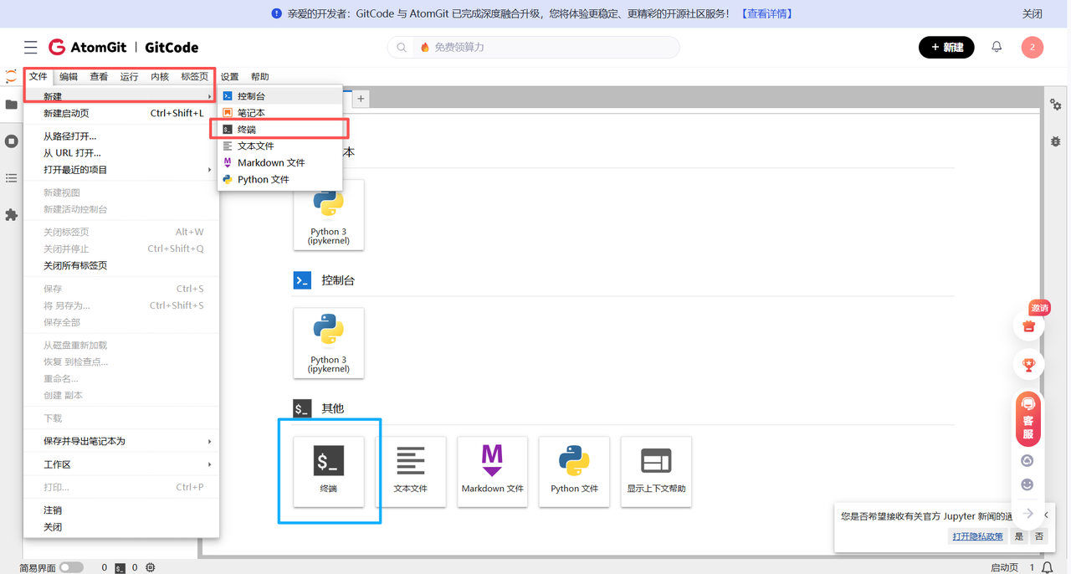Screen dimensions: 1071x574
Task: Create Python 文件 from launcher card
Action: click(x=574, y=471)
